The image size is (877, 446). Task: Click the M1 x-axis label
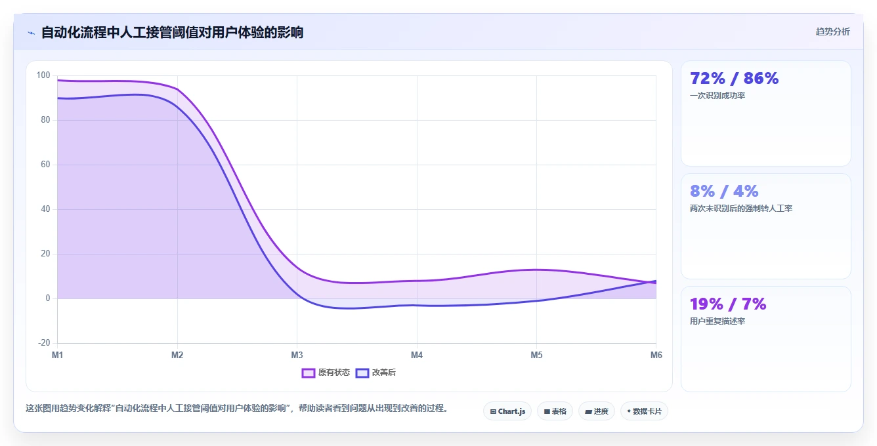point(58,355)
